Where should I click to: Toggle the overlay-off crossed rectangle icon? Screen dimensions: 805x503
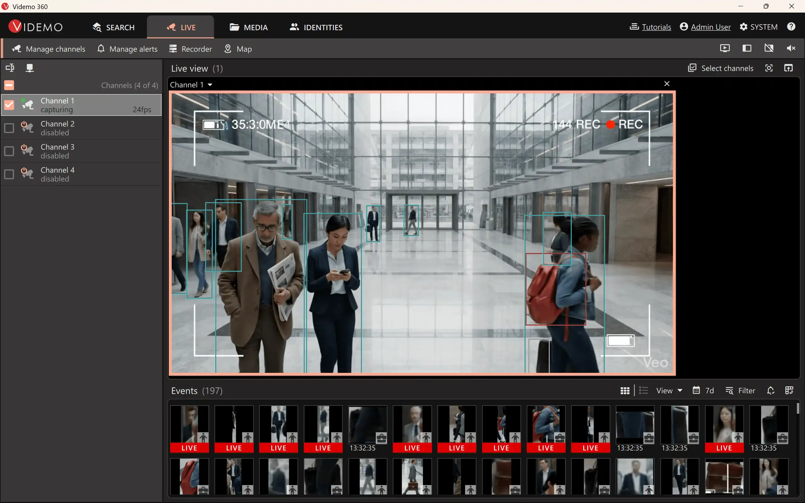tap(769, 48)
